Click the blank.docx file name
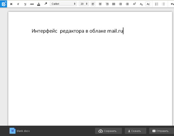The image size is (174, 136). pyautogui.click(x=23, y=131)
